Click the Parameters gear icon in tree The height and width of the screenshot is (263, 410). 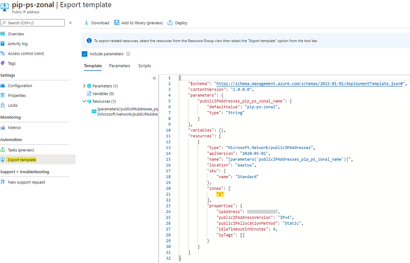pos(89,86)
